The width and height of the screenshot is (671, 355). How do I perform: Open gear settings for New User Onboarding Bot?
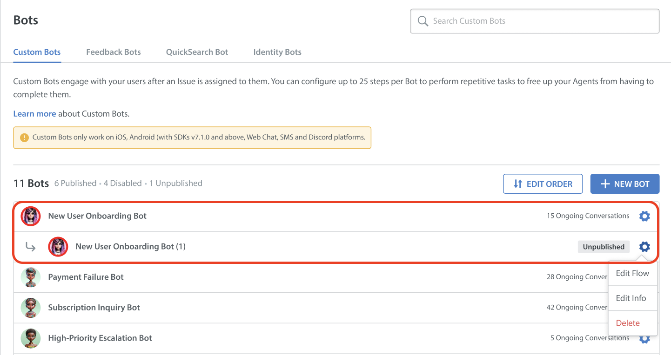coord(644,216)
